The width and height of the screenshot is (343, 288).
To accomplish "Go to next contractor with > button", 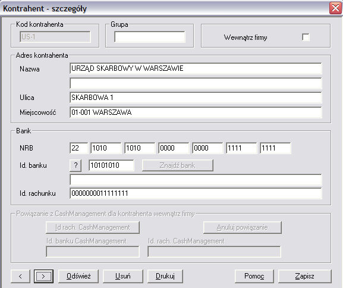I will (x=43, y=276).
